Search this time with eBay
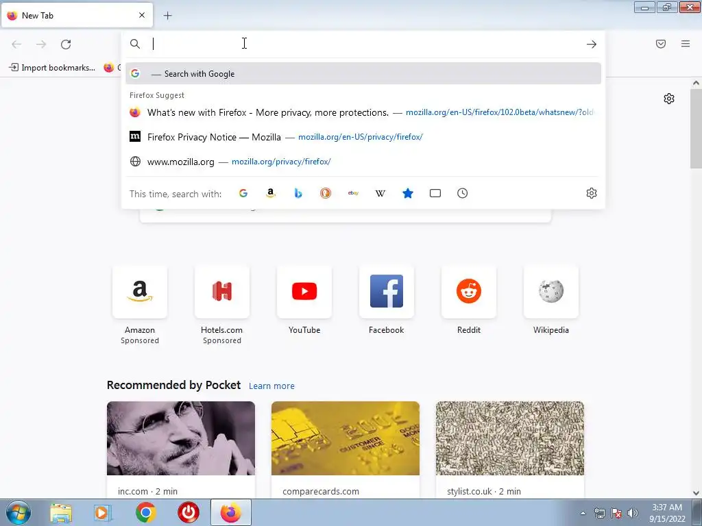 pos(353,193)
